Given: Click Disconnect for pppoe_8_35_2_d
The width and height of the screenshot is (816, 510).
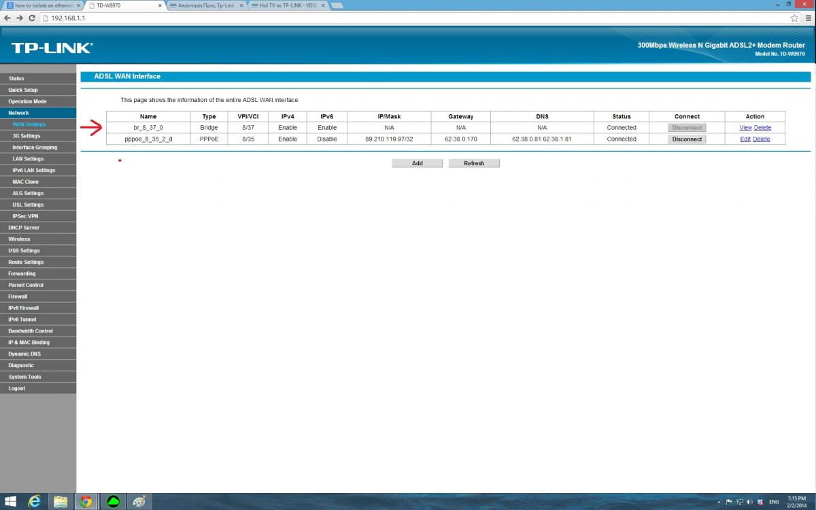Looking at the screenshot, I should click(687, 139).
